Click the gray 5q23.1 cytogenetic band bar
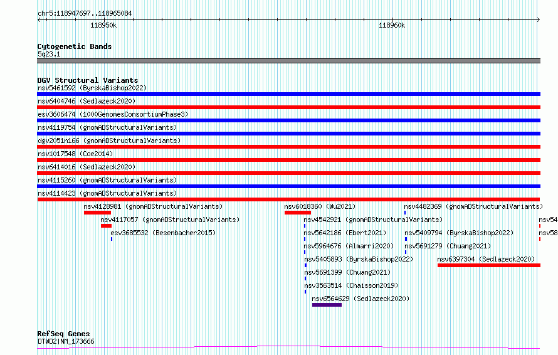This screenshot has width=558, height=355. point(288,61)
